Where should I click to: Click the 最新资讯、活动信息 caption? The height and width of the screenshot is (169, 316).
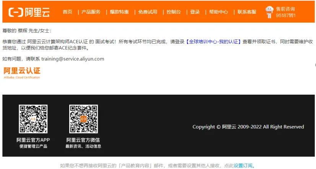[x=83, y=146]
